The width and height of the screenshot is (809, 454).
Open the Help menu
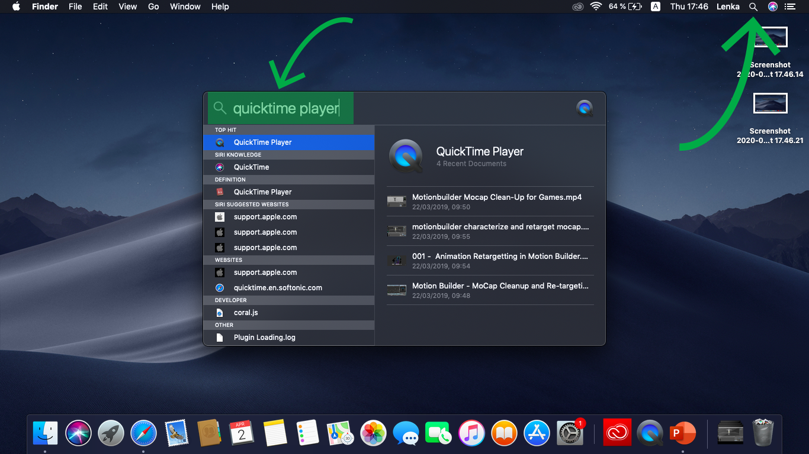[x=220, y=7]
